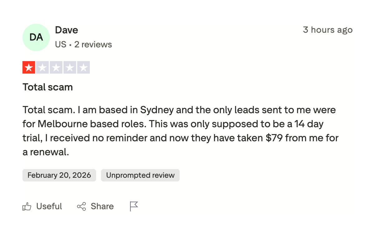
Task: Click the fourth grey rating star
Action: pyautogui.click(x=70, y=67)
